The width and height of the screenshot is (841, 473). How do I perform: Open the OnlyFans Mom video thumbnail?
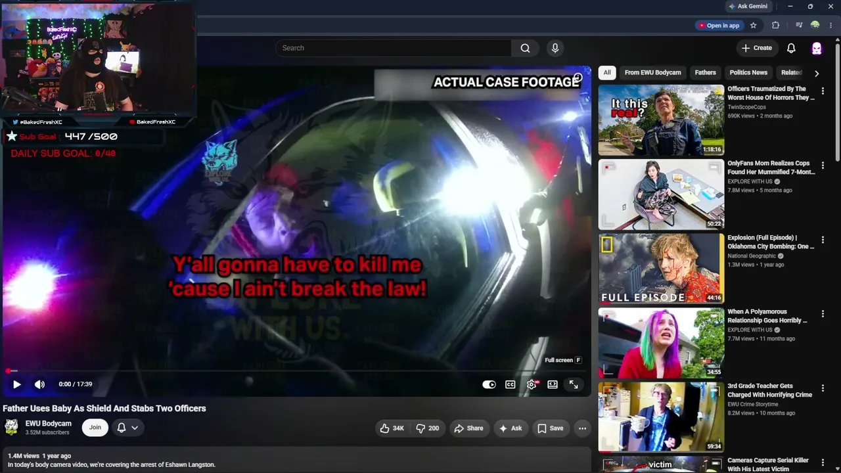point(661,194)
